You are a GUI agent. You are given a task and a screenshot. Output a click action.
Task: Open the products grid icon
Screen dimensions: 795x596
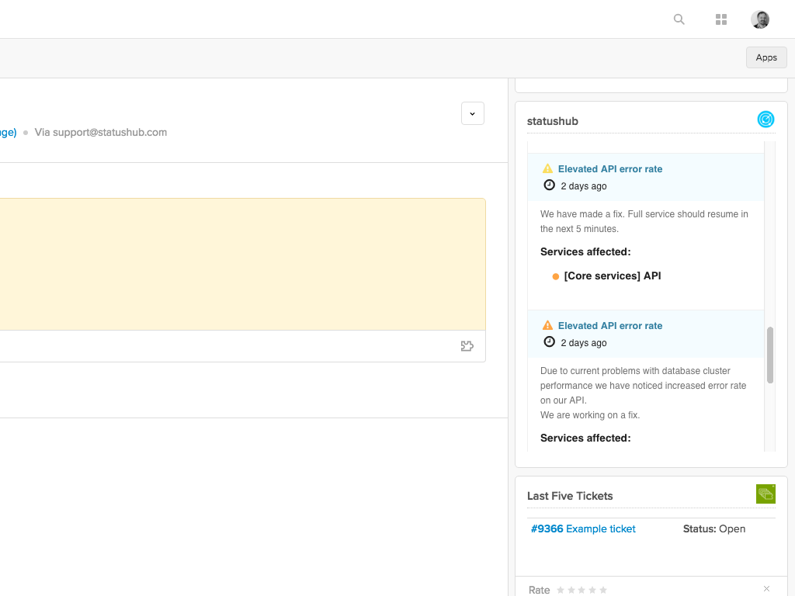(x=721, y=19)
